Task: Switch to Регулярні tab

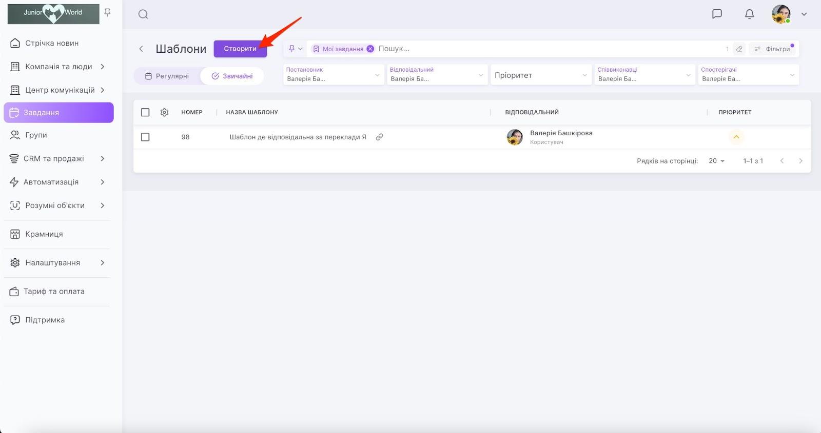Action: tap(167, 76)
